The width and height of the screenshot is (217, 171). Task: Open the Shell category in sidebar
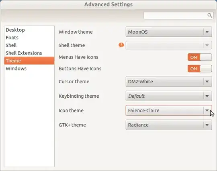click(29, 45)
